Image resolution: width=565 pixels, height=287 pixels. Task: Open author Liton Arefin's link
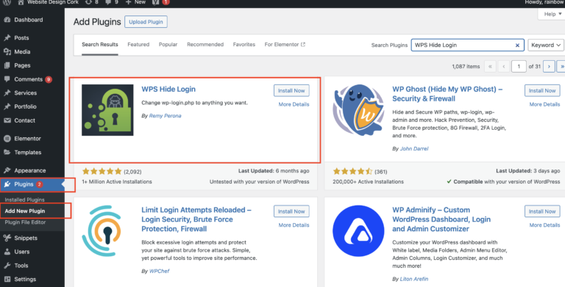(414, 279)
